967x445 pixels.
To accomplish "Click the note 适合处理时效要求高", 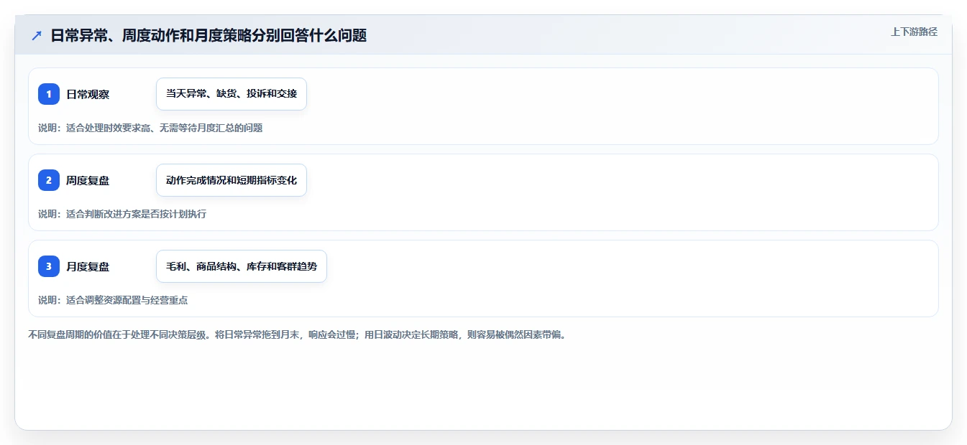I will tap(150, 128).
